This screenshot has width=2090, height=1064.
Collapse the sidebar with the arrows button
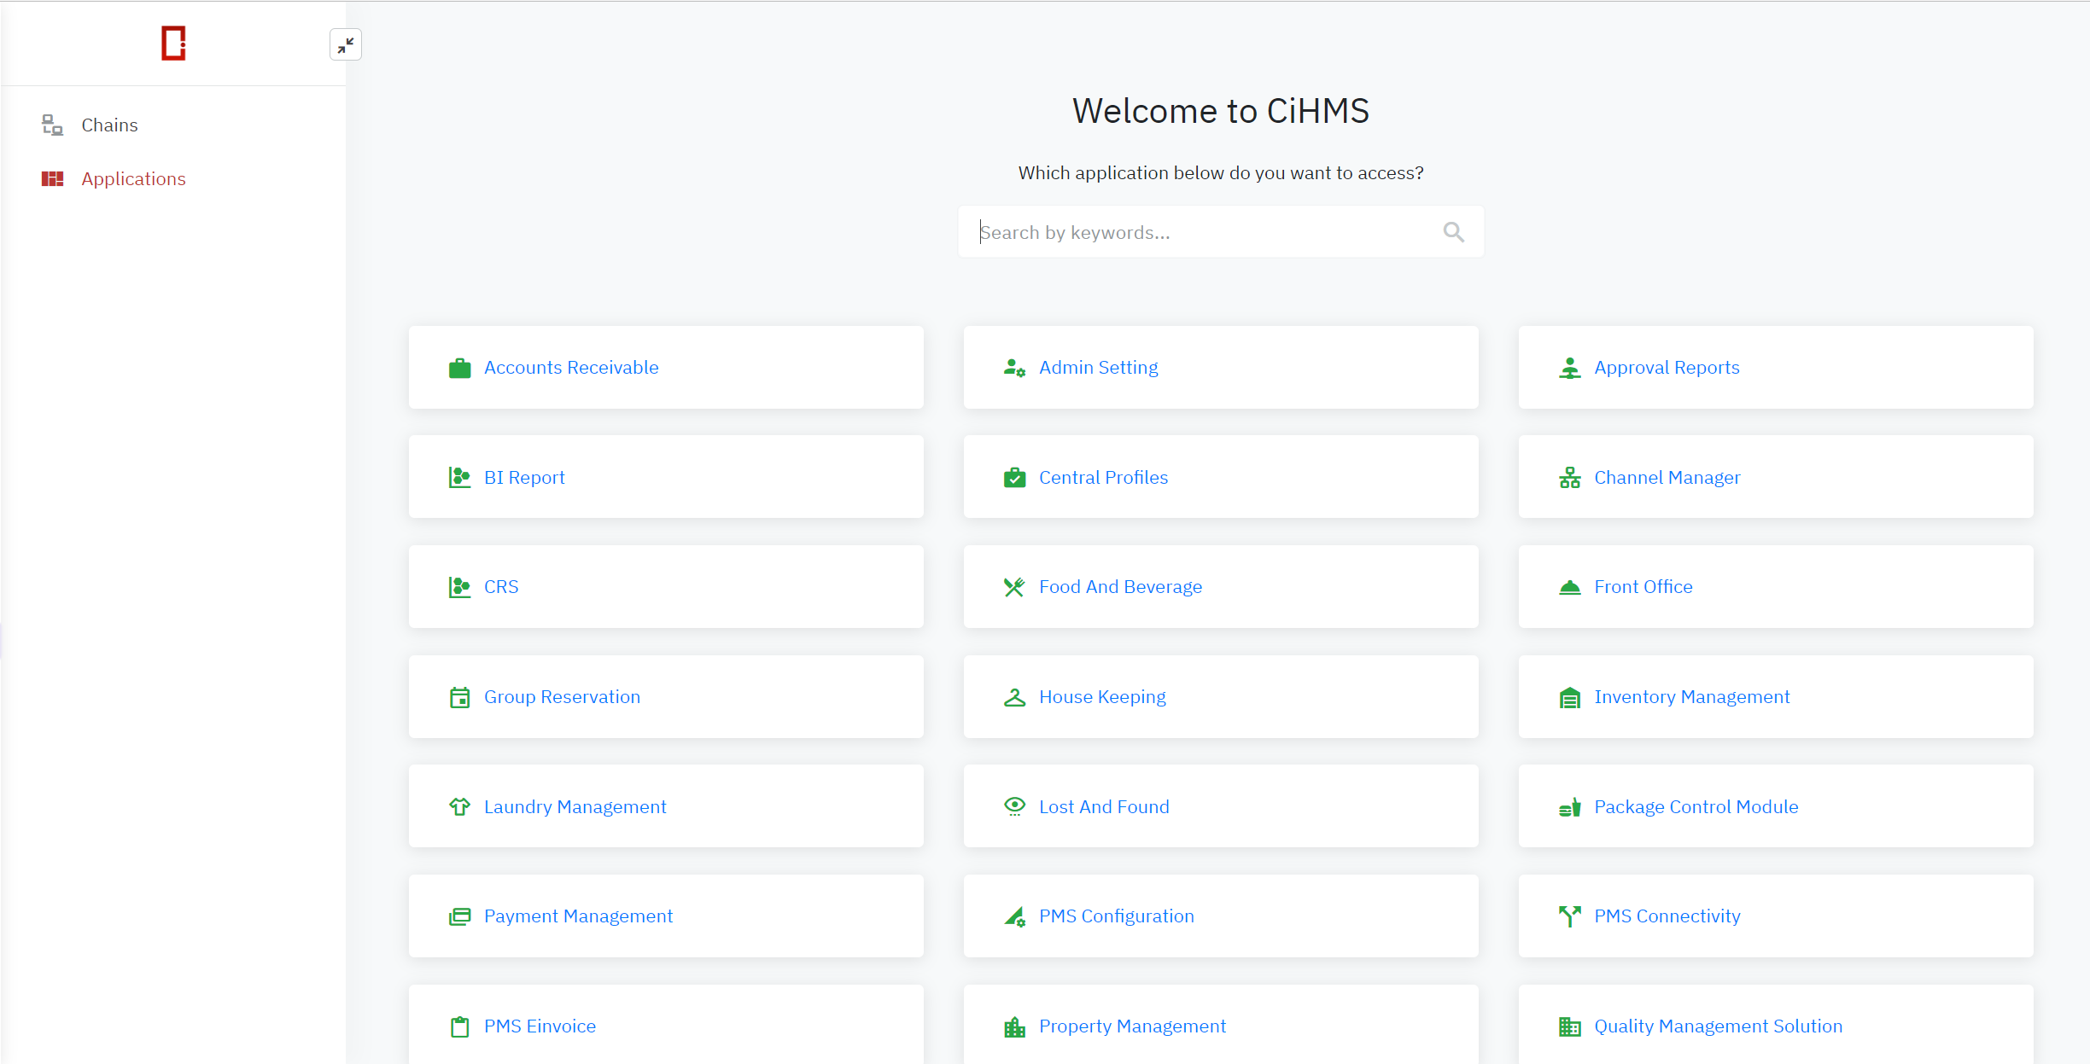click(346, 44)
